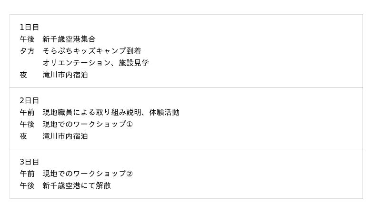Select the 新千歳空港にて解散 text

(76, 186)
